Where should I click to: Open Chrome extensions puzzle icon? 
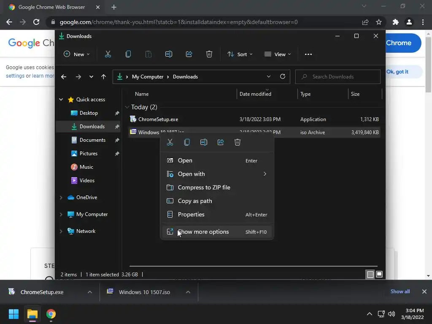click(x=396, y=22)
